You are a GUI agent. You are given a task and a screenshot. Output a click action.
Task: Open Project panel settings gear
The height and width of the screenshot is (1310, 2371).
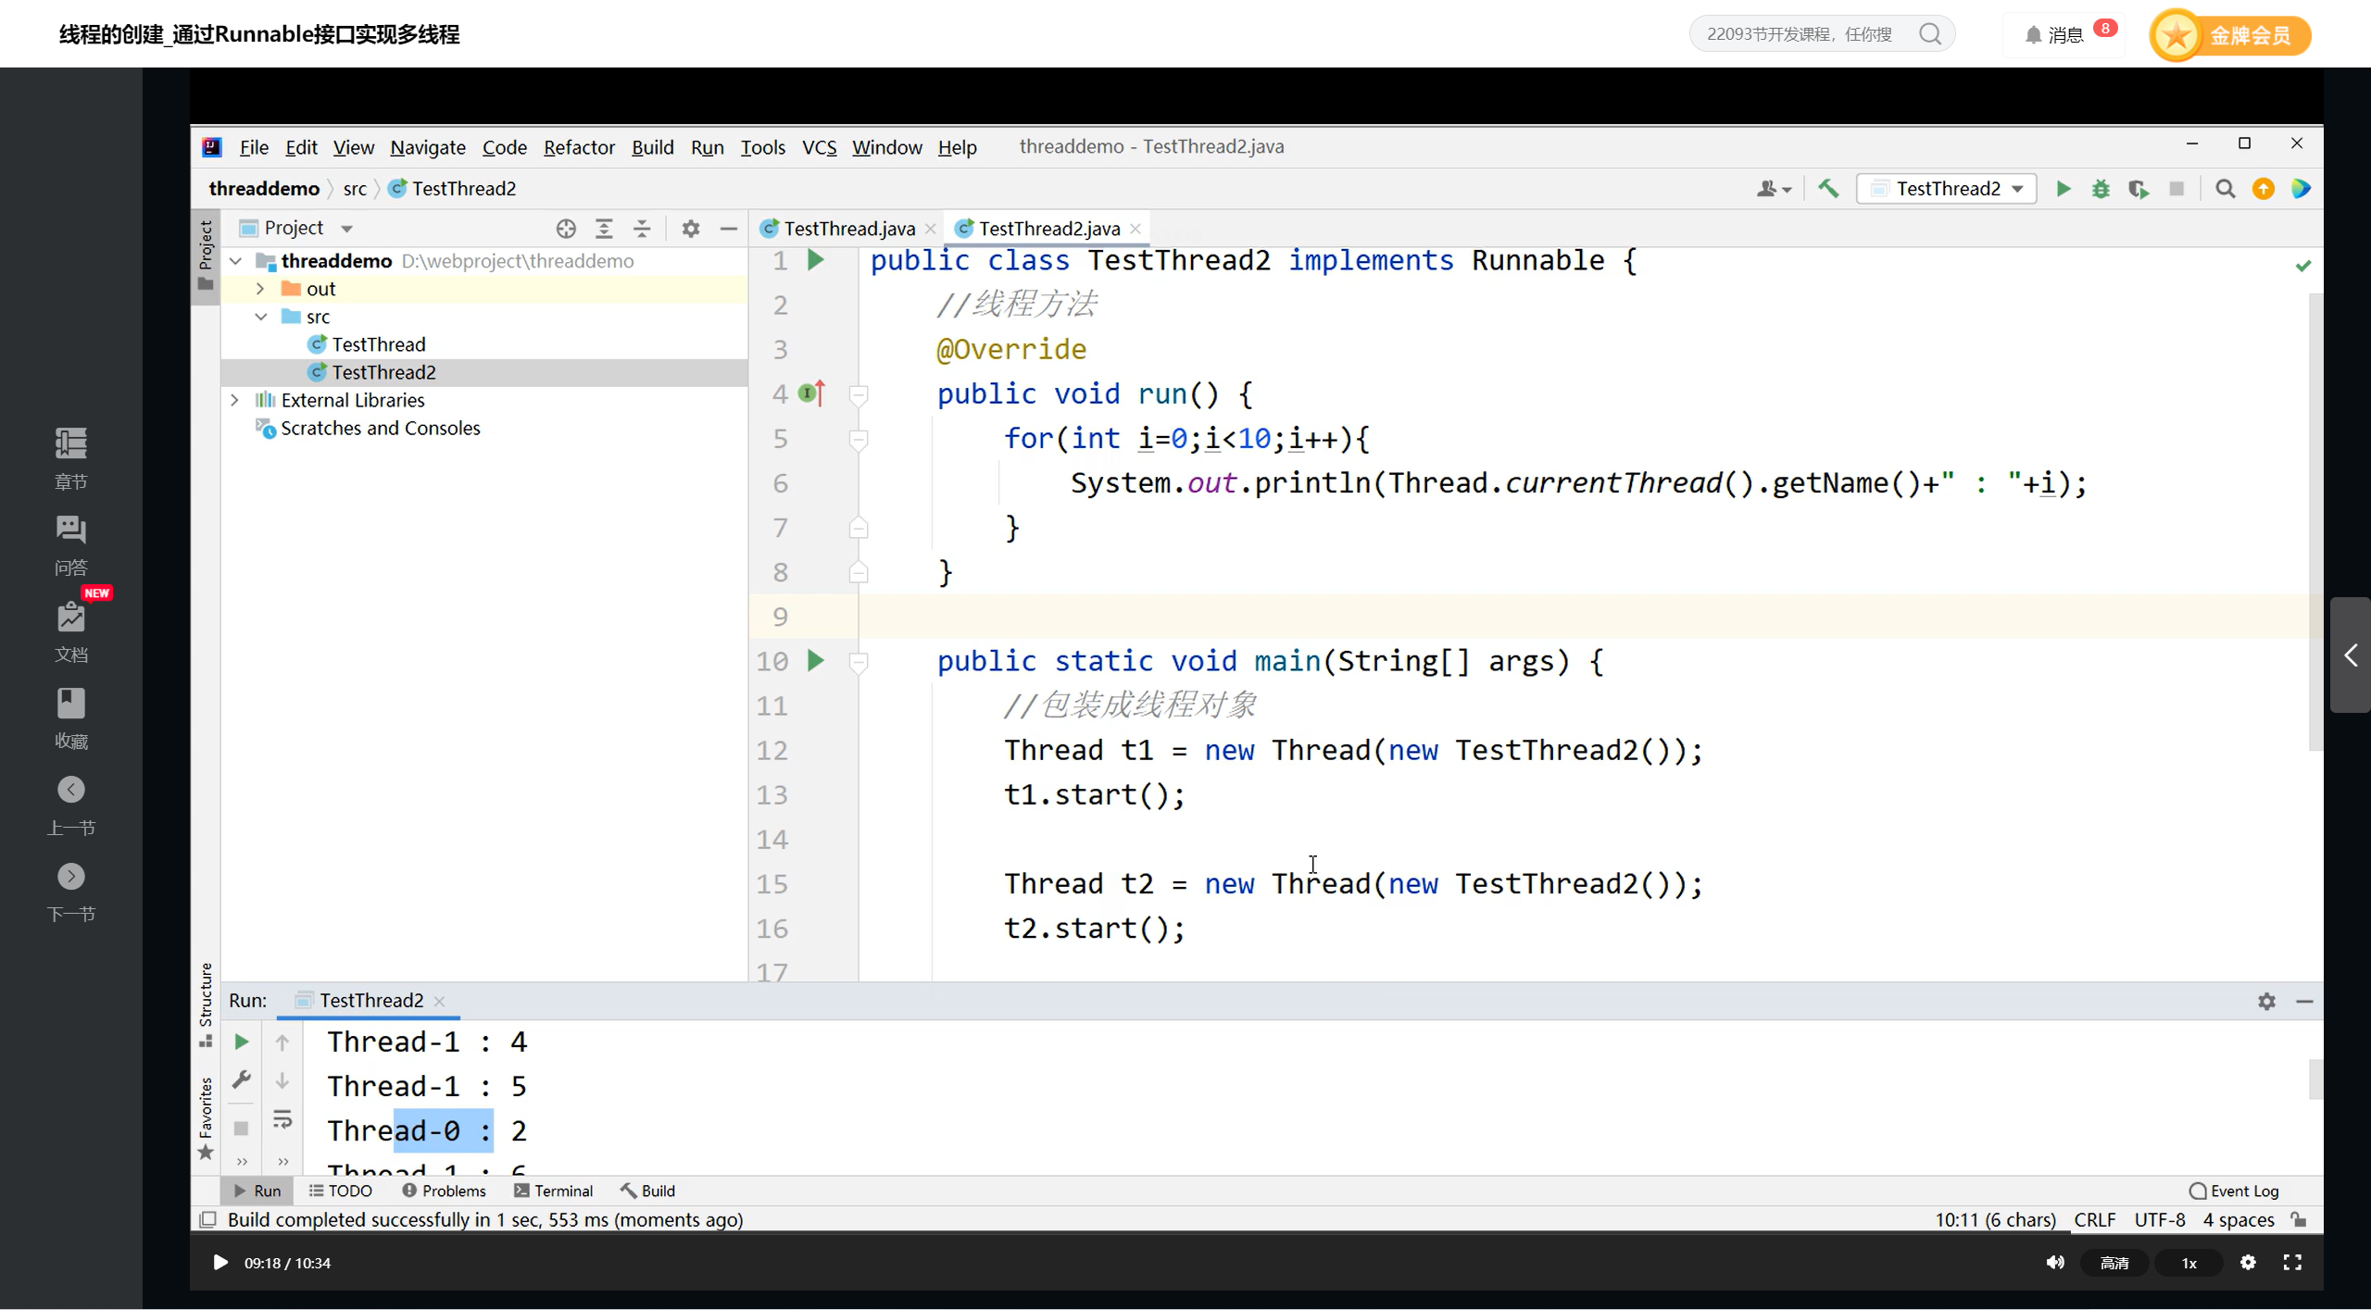point(691,229)
